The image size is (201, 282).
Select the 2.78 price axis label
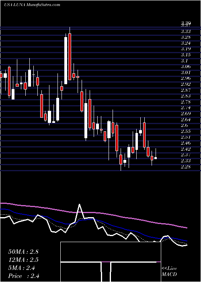pos(186,102)
